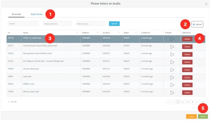Delete Kim Milyoner Olmak Ister audio

pyautogui.click(x=187, y=62)
